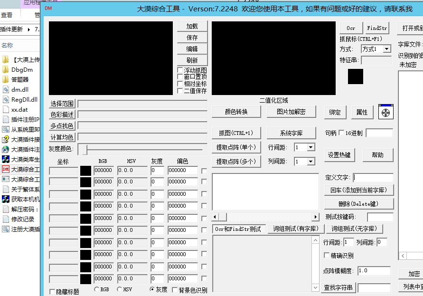Click the 提取点阵(单个) button

click(x=236, y=147)
